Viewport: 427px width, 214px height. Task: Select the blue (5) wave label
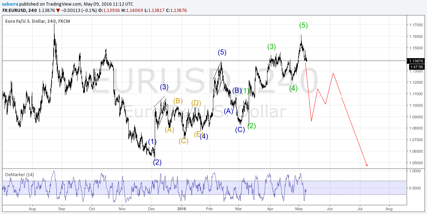(222, 53)
